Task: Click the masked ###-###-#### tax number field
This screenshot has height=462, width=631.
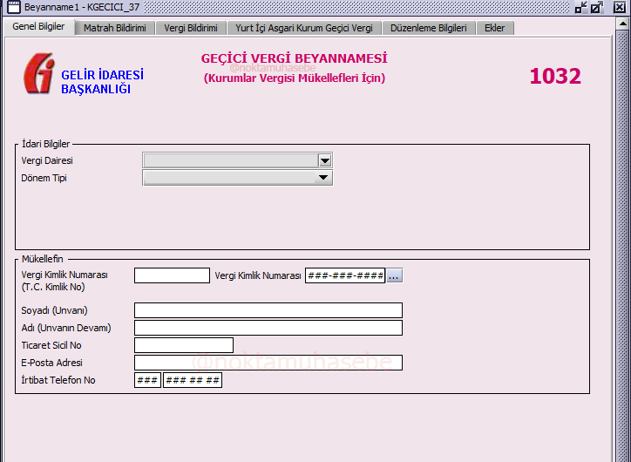Action: (x=345, y=275)
